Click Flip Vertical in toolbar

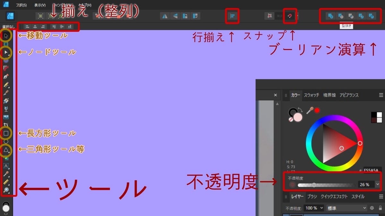[x=175, y=16]
